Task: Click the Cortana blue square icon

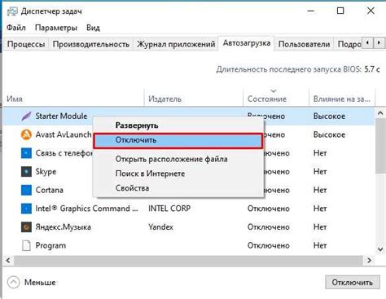Action: tap(26, 190)
